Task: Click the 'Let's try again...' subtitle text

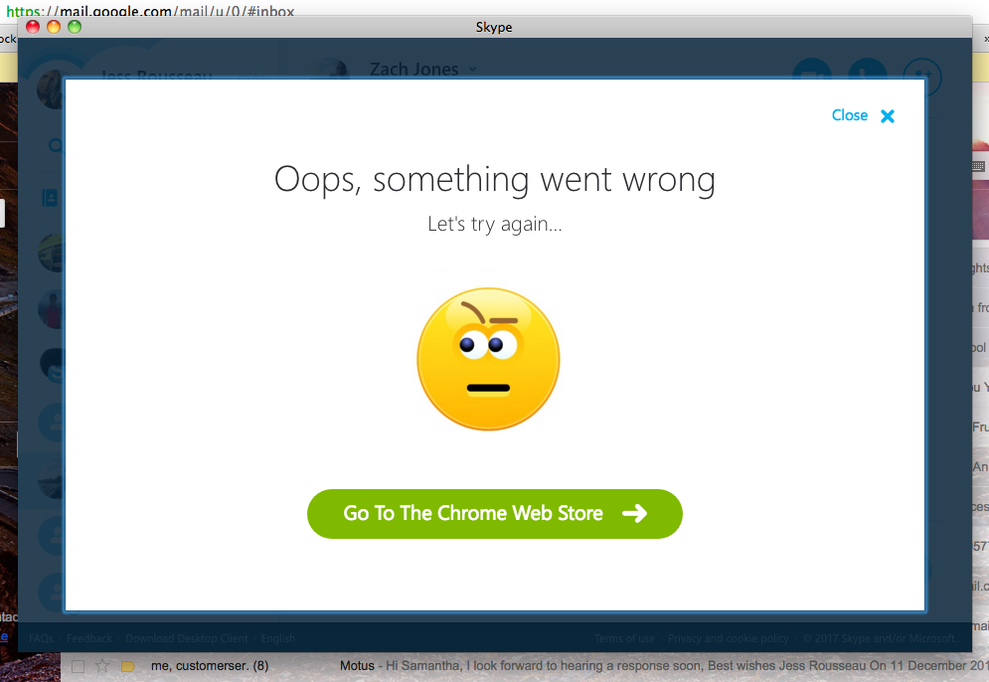Action: coord(495,224)
